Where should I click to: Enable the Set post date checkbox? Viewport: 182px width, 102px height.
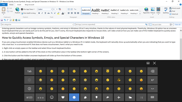click(151, 25)
